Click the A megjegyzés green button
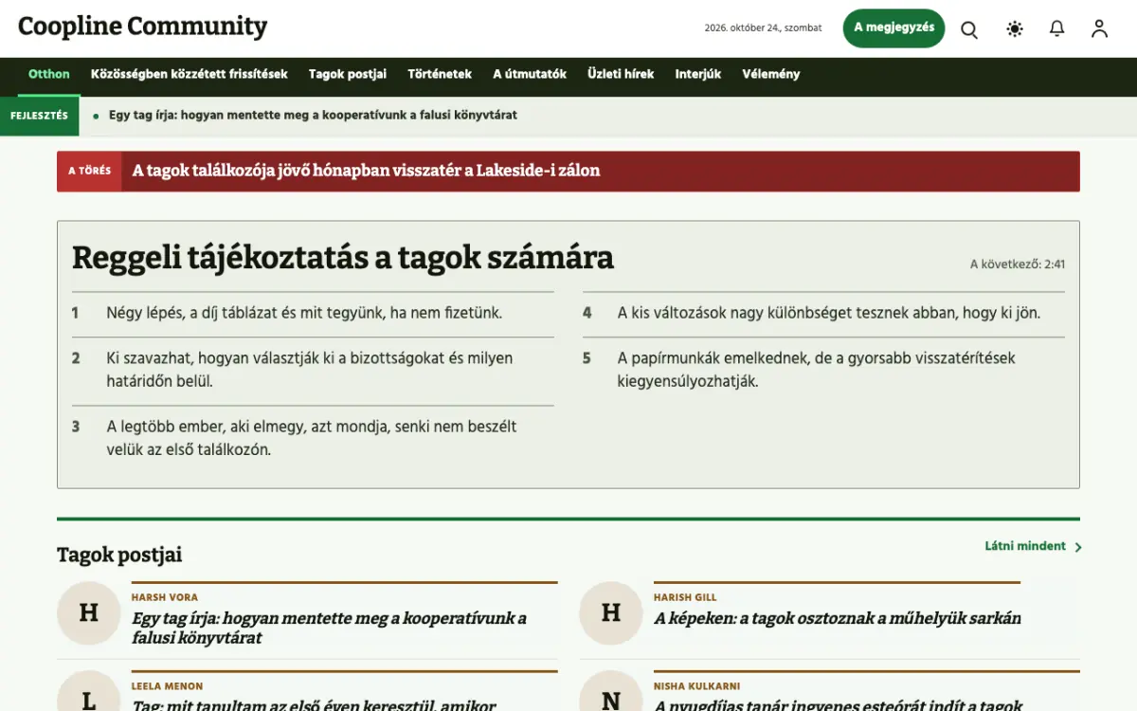This screenshot has width=1137, height=711. (893, 28)
